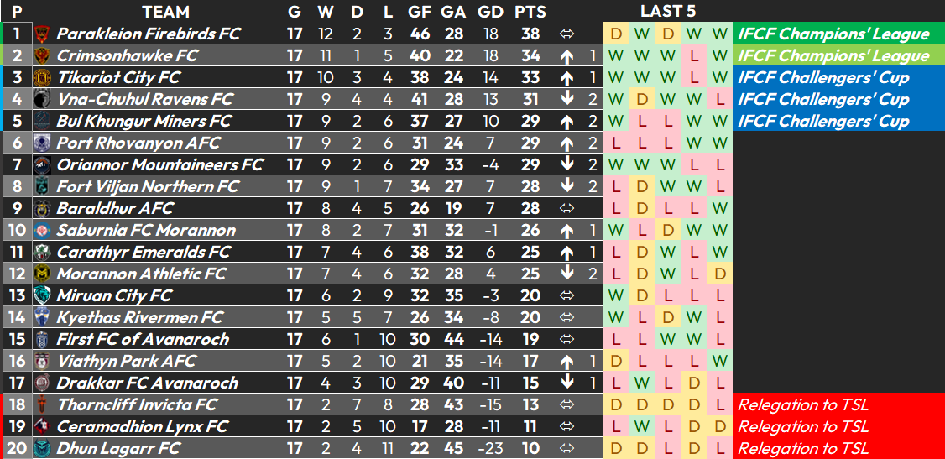Click Drakkar FC Avanaroch's 15 points cell

click(530, 383)
